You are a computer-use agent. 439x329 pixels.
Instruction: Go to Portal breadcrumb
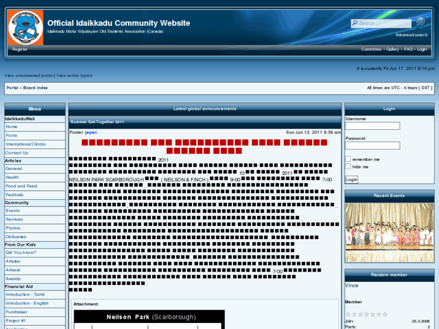click(x=12, y=88)
